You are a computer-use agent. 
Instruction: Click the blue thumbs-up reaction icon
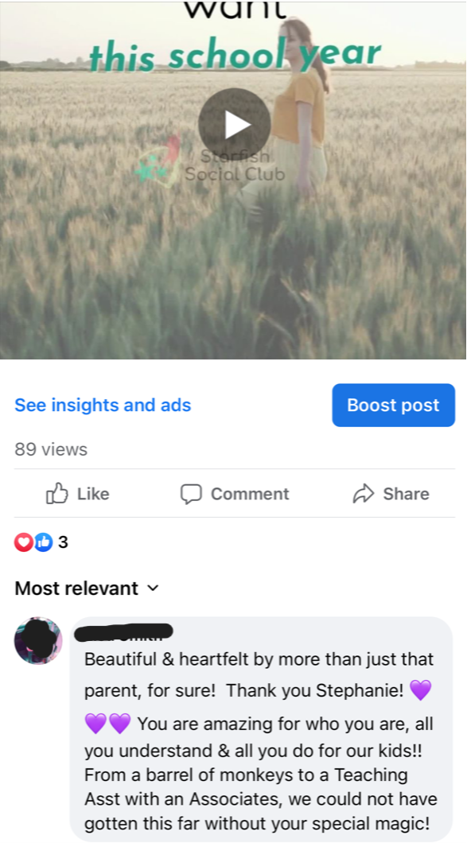44,542
